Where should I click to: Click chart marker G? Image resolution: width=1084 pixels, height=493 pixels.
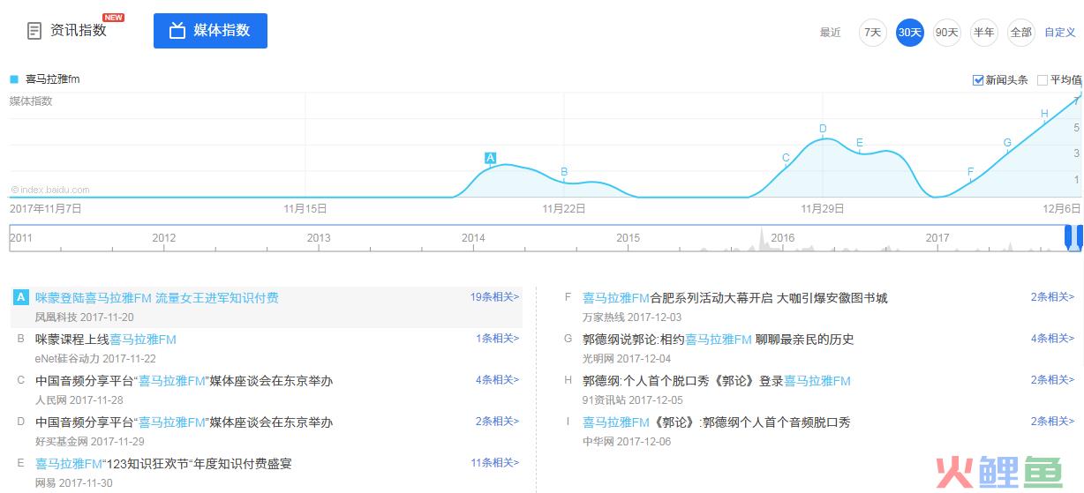1007,143
